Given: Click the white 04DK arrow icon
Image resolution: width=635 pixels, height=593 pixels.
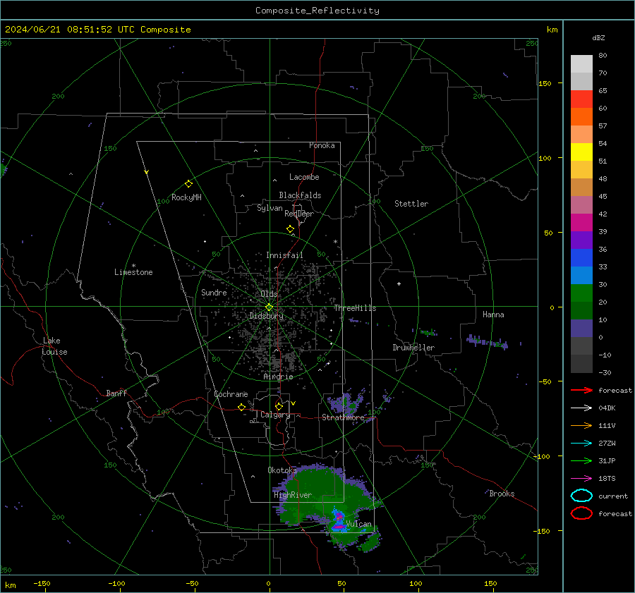Looking at the screenshot, I should (x=581, y=408).
